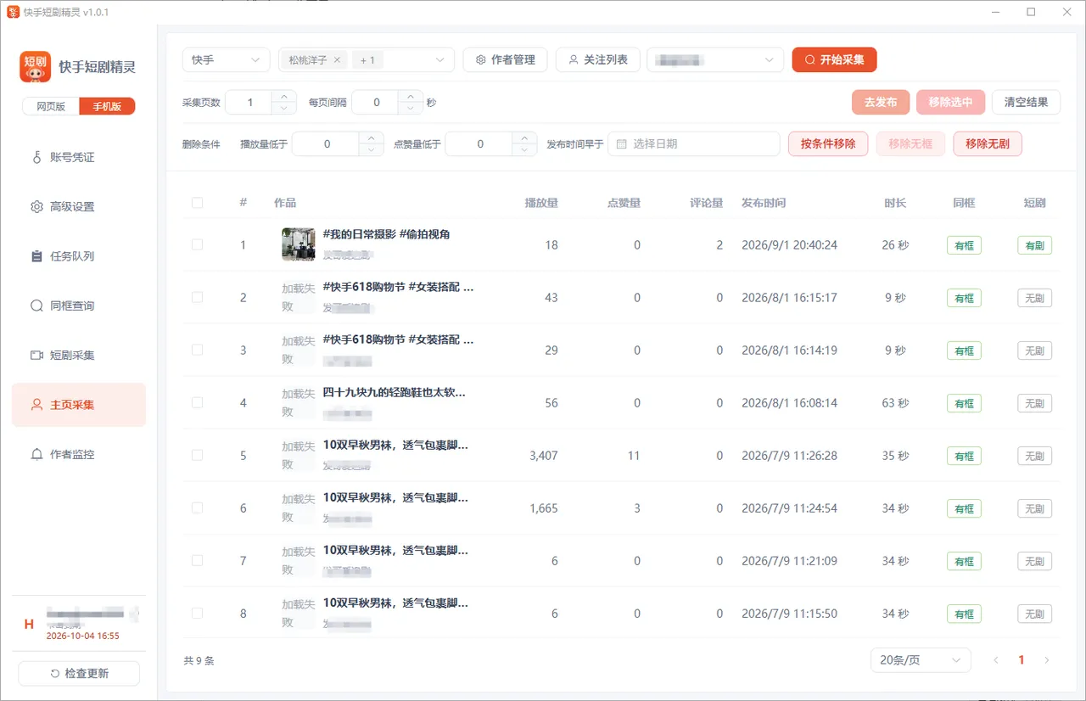Click the 清空结果 button
The height and width of the screenshot is (701, 1086).
(1026, 102)
